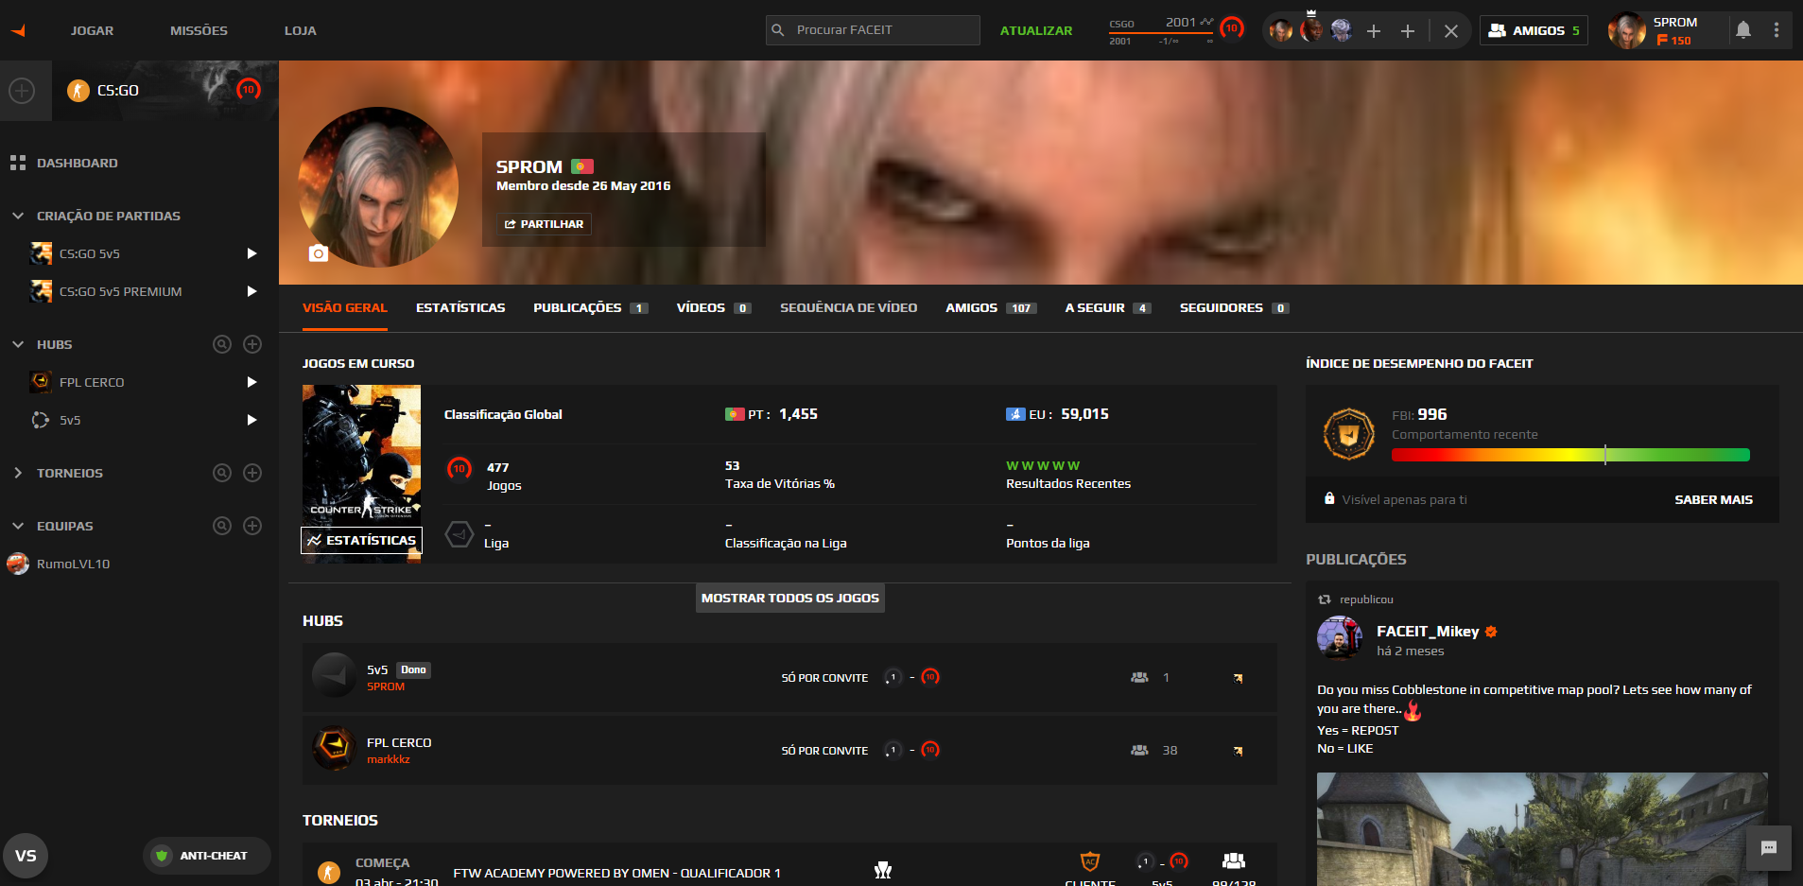Expand 5v5 hub sidebar play arrow

(x=251, y=420)
